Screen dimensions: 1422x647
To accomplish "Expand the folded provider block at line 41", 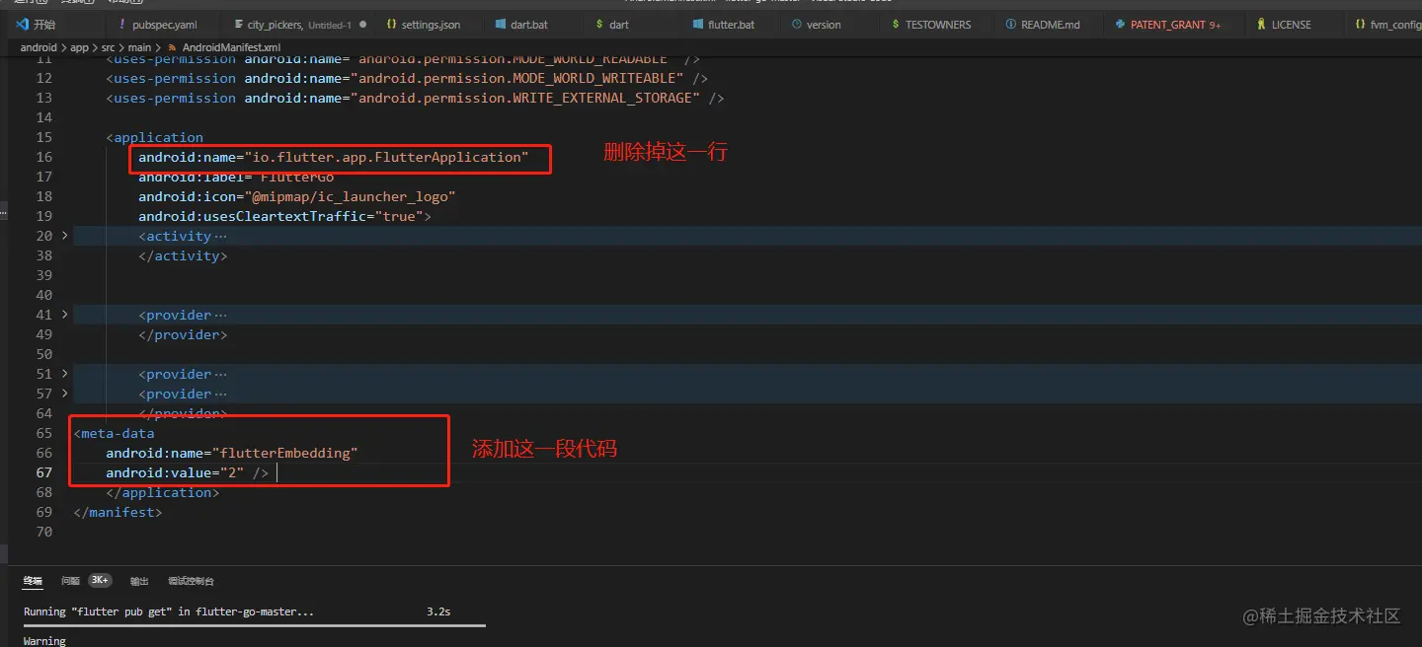I will (65, 315).
